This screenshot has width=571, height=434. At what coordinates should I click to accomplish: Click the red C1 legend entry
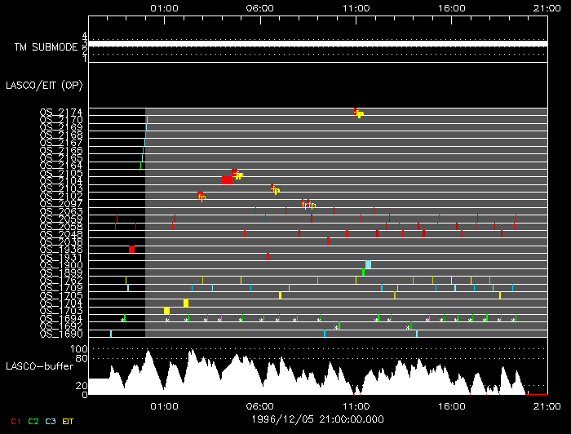pos(13,422)
